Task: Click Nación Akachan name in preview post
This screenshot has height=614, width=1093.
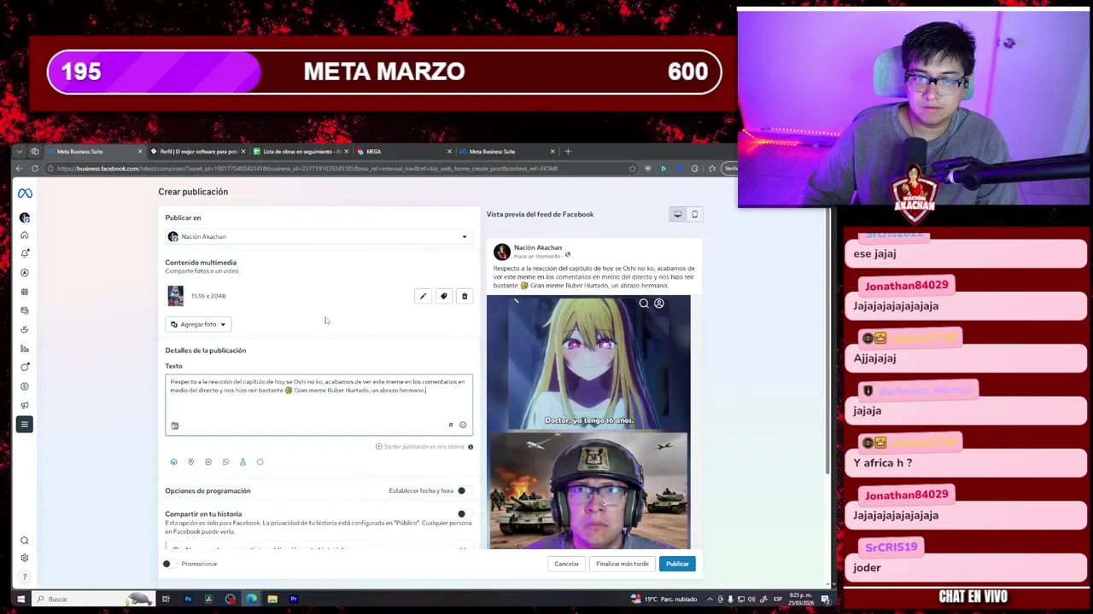Action: [x=537, y=247]
